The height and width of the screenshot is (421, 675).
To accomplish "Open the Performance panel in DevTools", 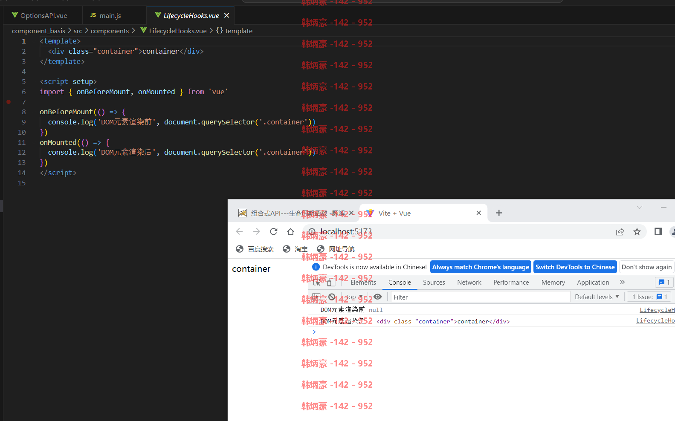I will click(x=511, y=283).
